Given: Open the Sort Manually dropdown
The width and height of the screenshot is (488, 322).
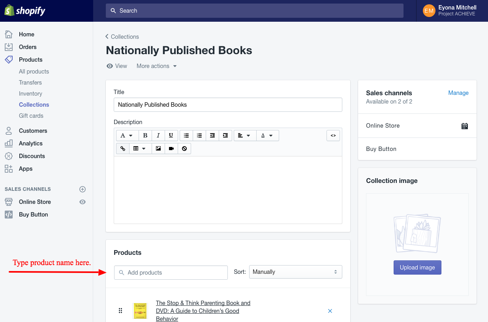Looking at the screenshot, I should pos(296,272).
